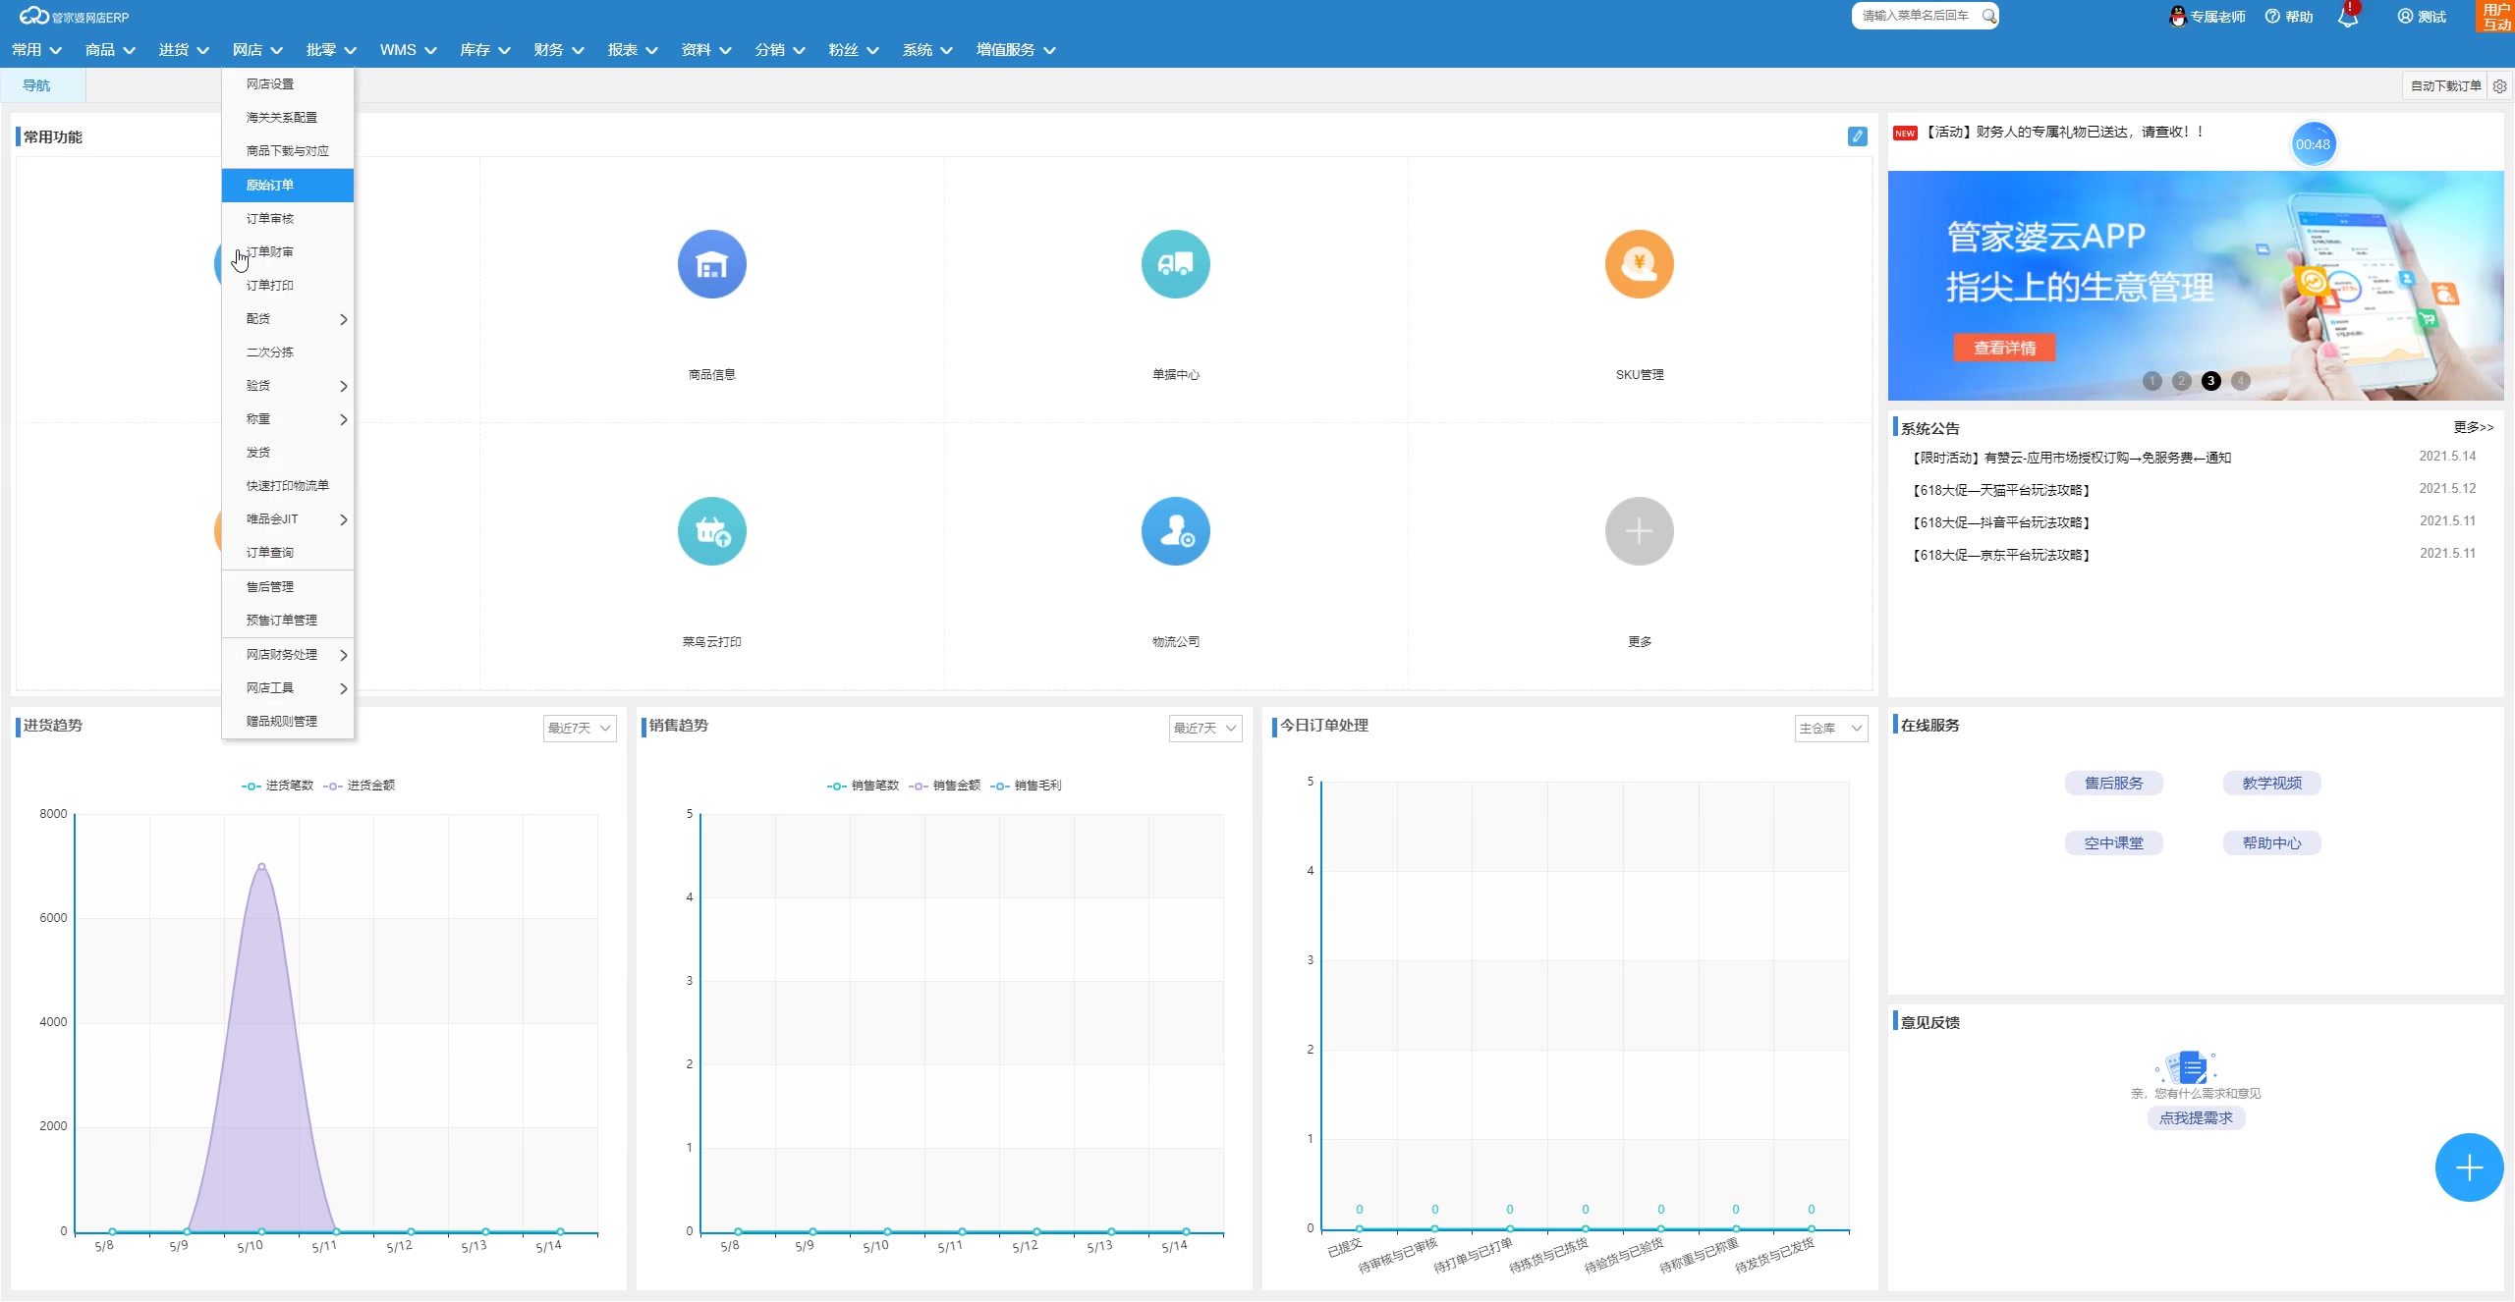Click the blue floating plus button
This screenshot has width=2515, height=1302.
[x=2469, y=1167]
